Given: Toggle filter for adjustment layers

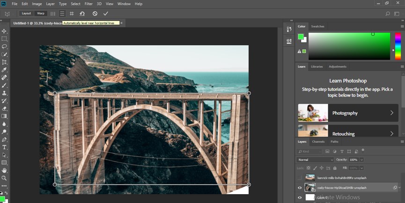Looking at the screenshot, I should pos(334,152).
